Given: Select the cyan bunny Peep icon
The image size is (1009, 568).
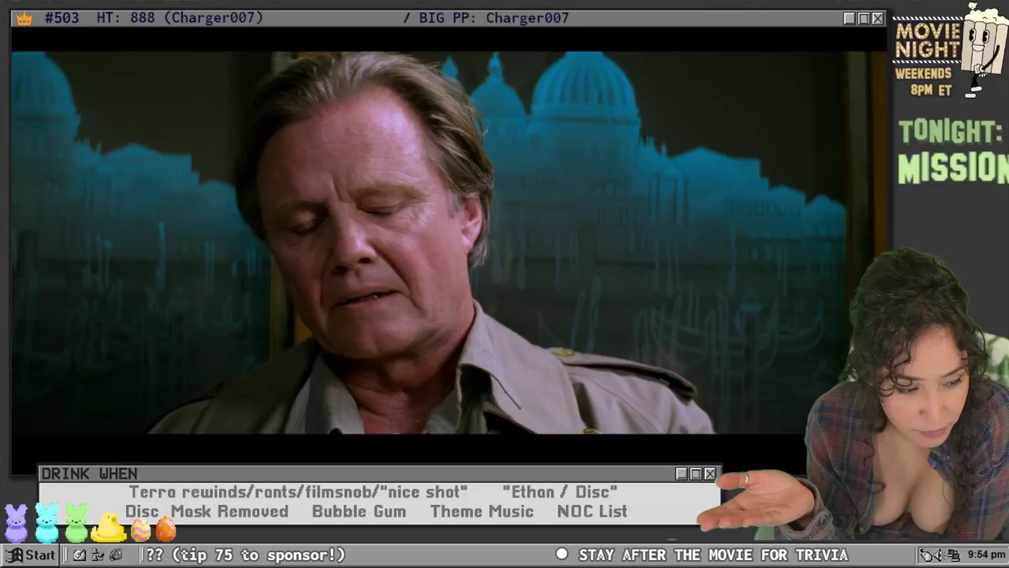Looking at the screenshot, I should tap(47, 523).
